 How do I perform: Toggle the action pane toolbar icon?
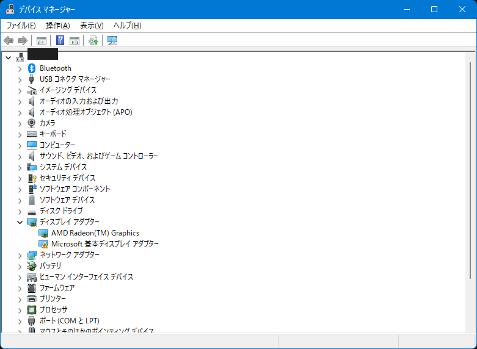click(x=75, y=40)
